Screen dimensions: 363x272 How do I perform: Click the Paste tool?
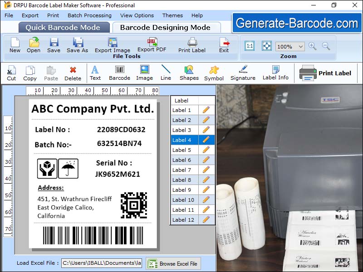51,73
